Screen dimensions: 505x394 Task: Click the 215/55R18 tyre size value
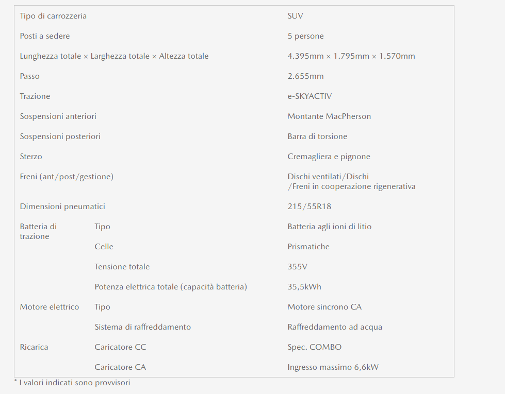pos(309,207)
